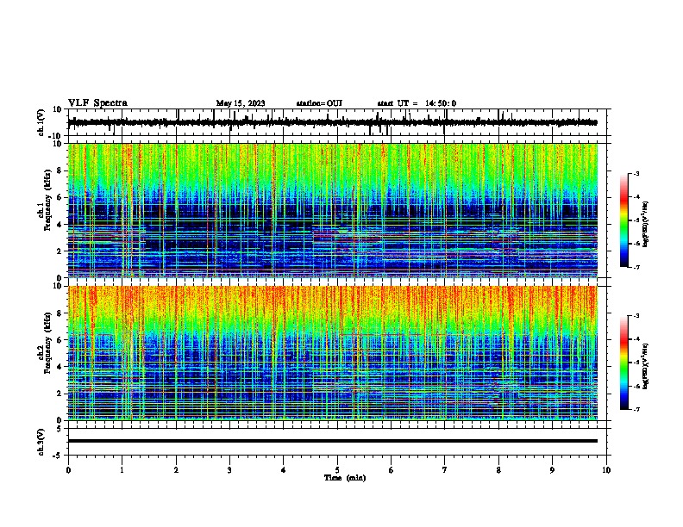Screen dimensions: 683x527
Task: Click the "-10" tick on ch.1(V) axis
Action: (x=55, y=136)
